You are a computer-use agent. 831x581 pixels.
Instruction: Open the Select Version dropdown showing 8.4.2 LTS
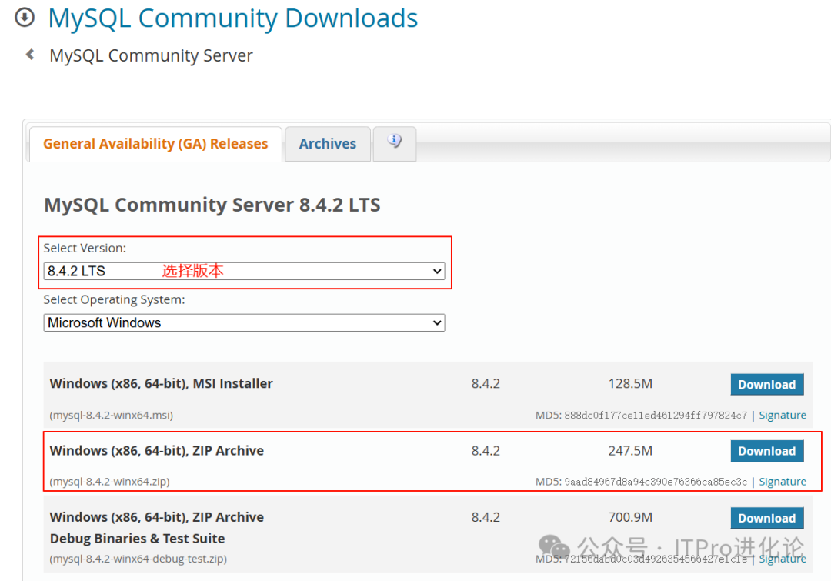click(x=245, y=271)
